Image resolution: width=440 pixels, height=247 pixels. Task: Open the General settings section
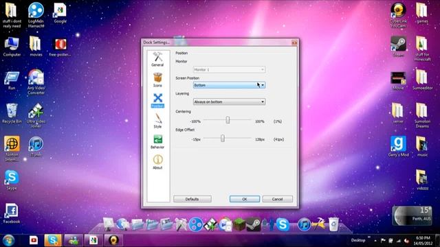[157, 59]
